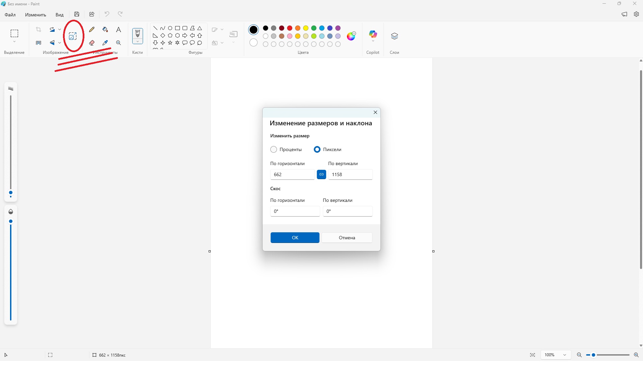Expand the Rotate dropdown arrow
This screenshot has width=643, height=387.
coord(60,29)
